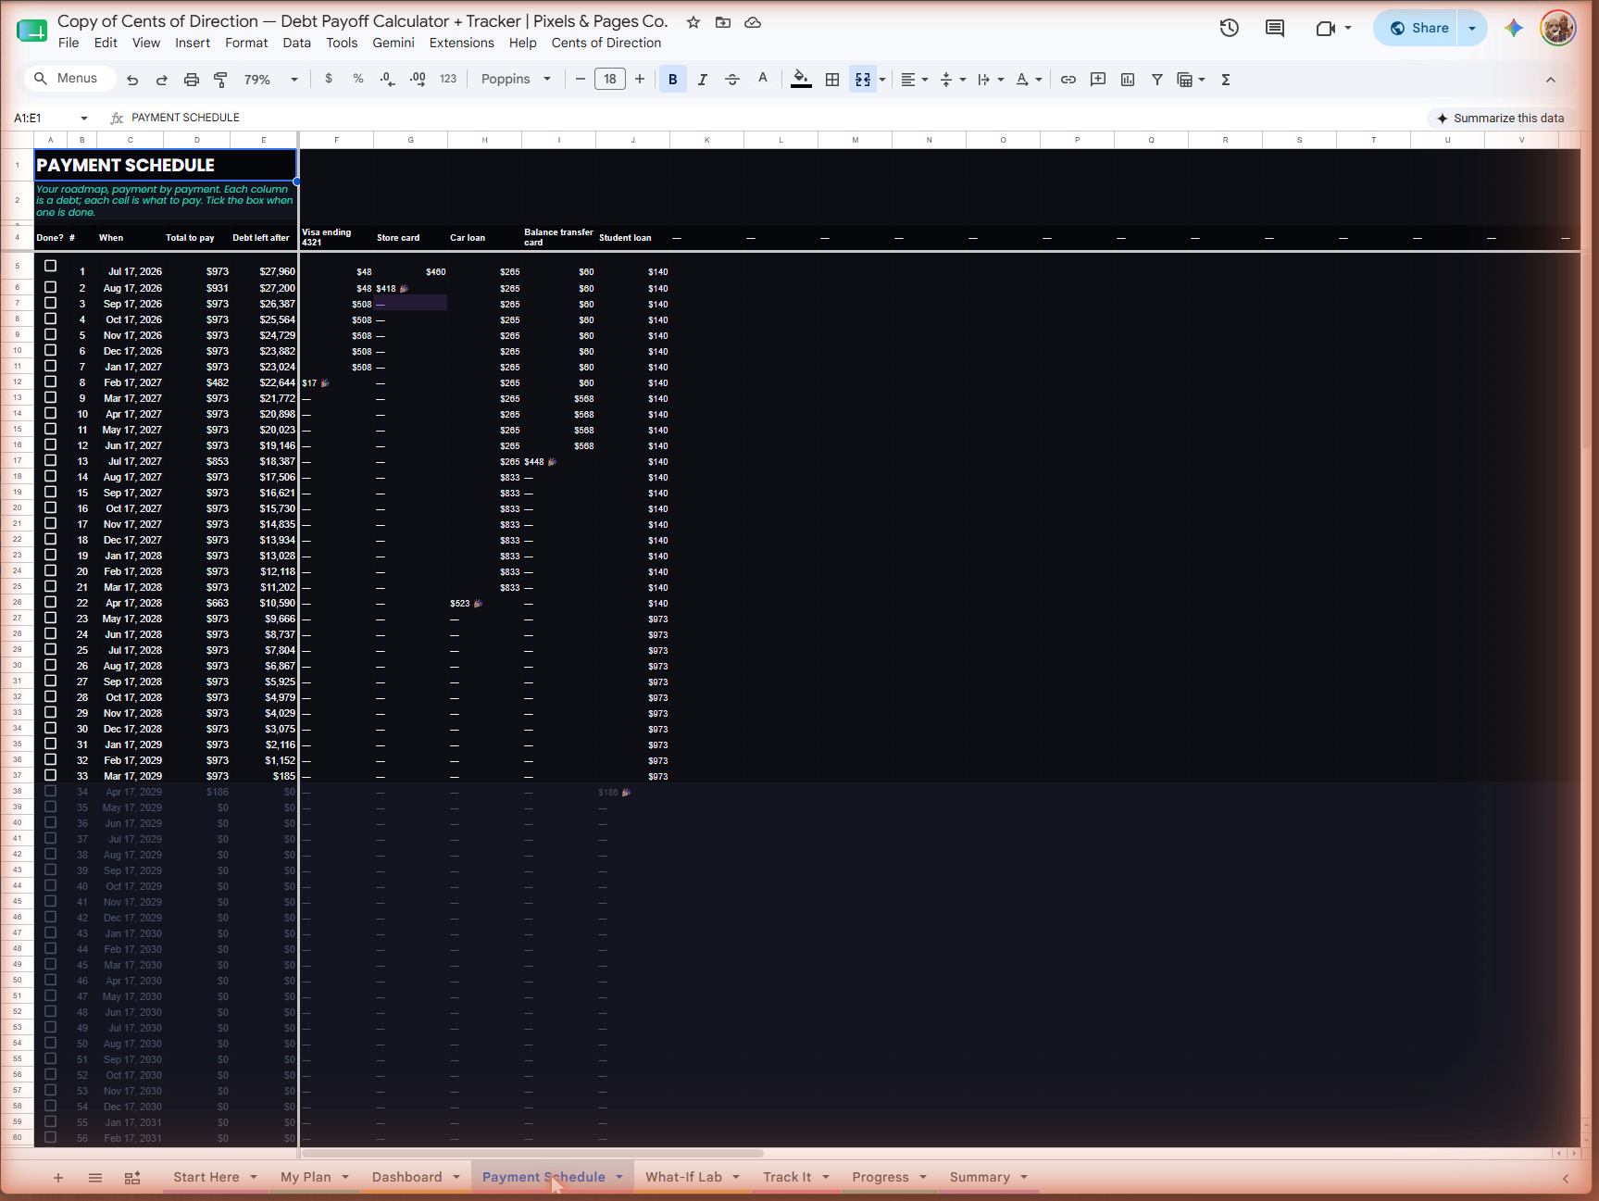Click the Redo icon

162,80
